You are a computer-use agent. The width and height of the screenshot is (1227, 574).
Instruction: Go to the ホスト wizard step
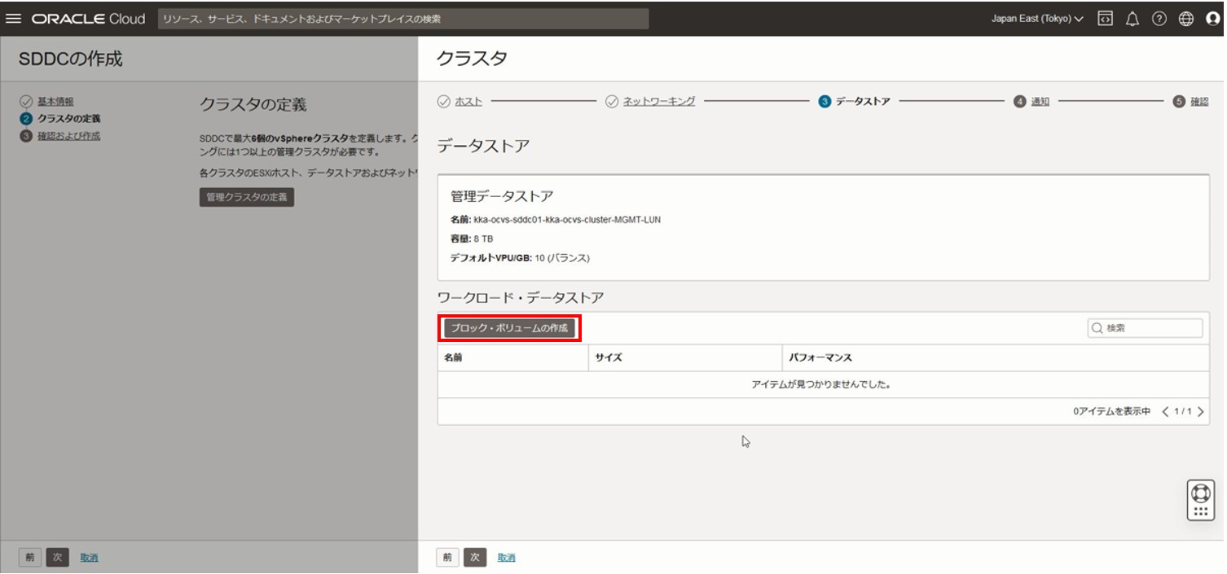[x=468, y=102]
